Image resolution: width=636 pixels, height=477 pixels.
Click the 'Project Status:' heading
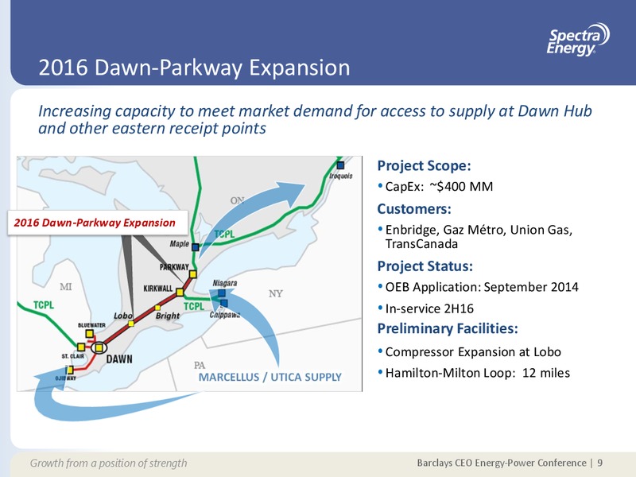(425, 266)
